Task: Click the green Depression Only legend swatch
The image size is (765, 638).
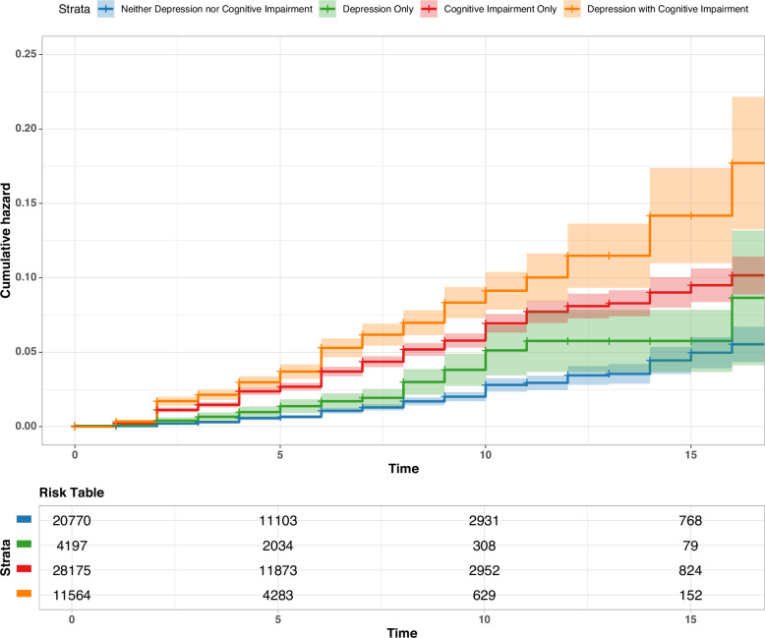Action: click(x=327, y=9)
